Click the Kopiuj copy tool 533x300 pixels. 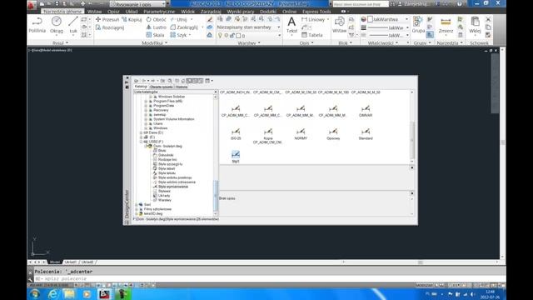(132, 19)
